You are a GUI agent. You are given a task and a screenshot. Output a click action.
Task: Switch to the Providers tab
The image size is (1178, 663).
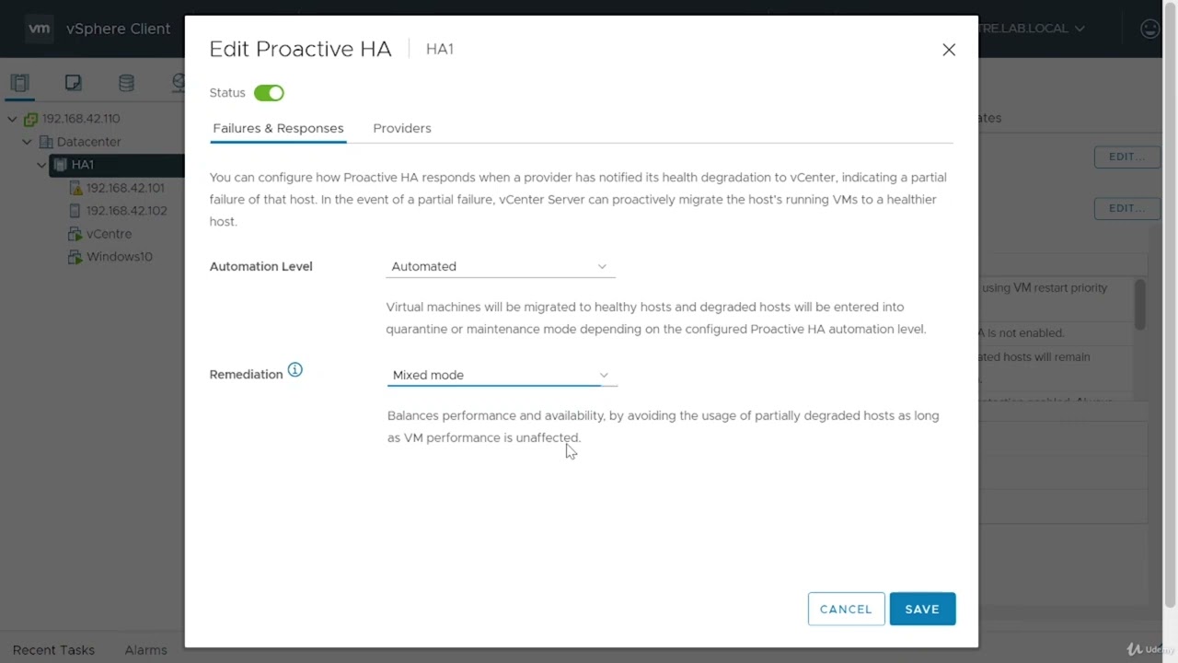tap(402, 128)
